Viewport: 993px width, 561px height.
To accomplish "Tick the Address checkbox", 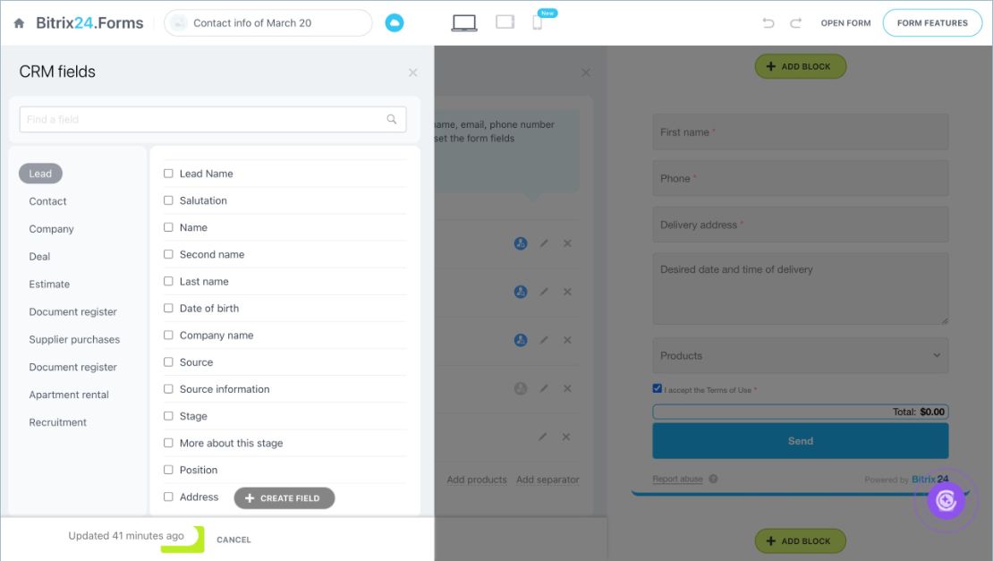I will 168,497.
